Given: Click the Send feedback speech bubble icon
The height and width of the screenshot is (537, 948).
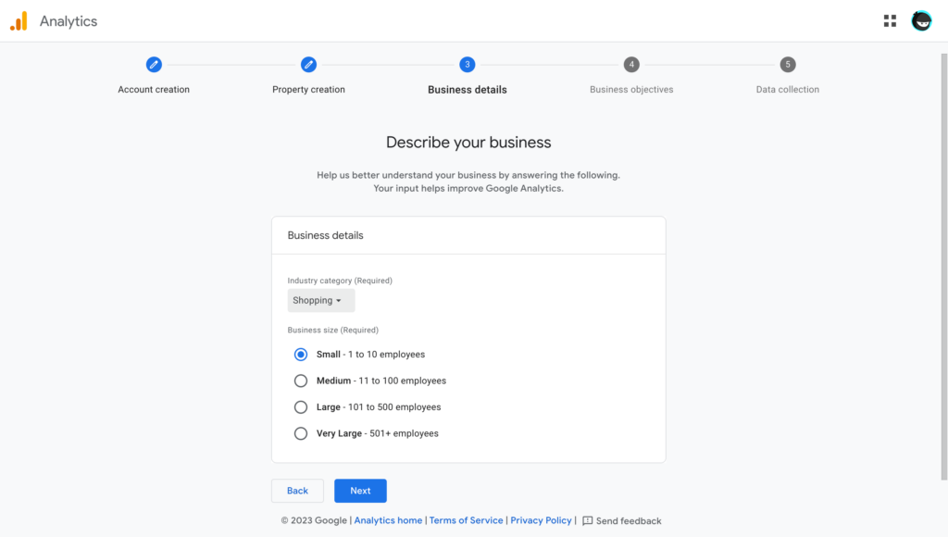Looking at the screenshot, I should click(x=587, y=520).
